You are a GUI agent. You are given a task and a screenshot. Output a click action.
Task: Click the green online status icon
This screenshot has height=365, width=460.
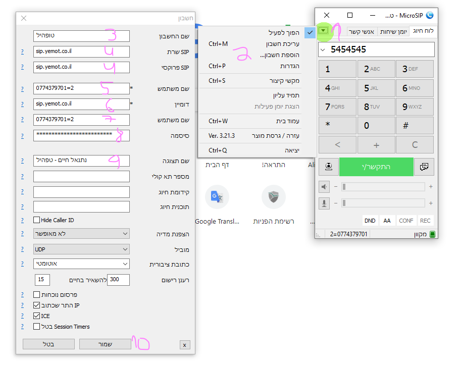pos(433,234)
